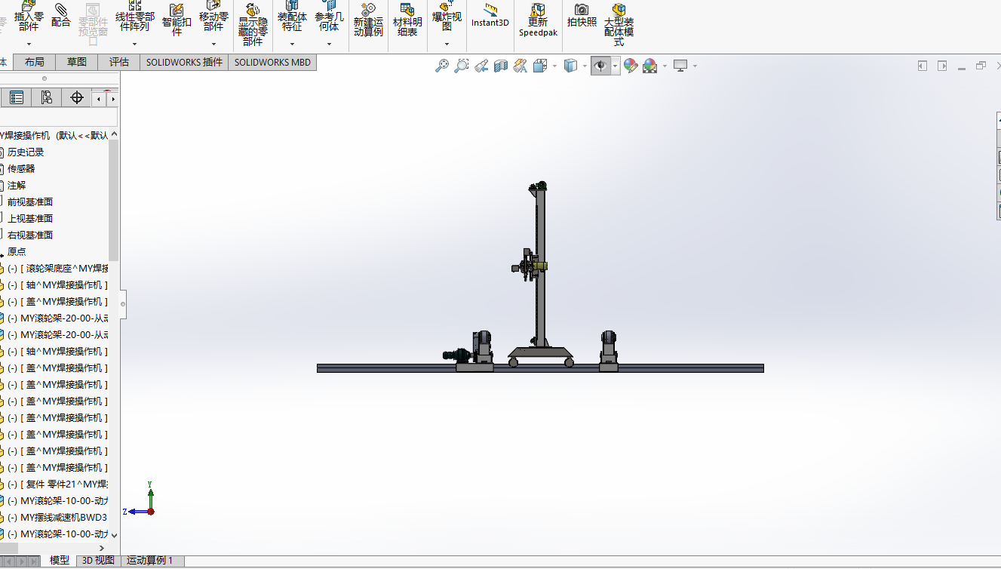Click the Exploded View (爆炸视图) tool
Image resolution: width=1001 pixels, height=569 pixels.
coord(447,17)
